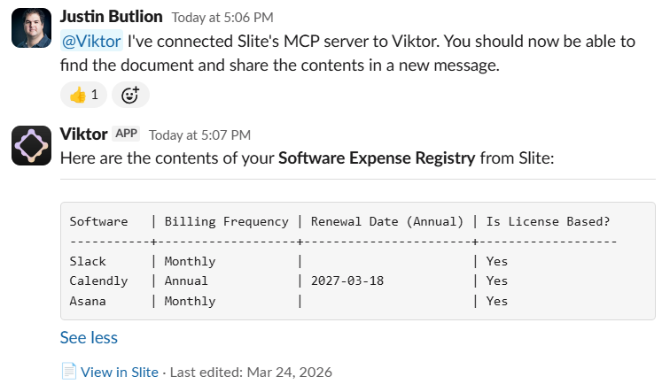
Task: Click the Calendly entry in the table
Action: click(x=98, y=281)
